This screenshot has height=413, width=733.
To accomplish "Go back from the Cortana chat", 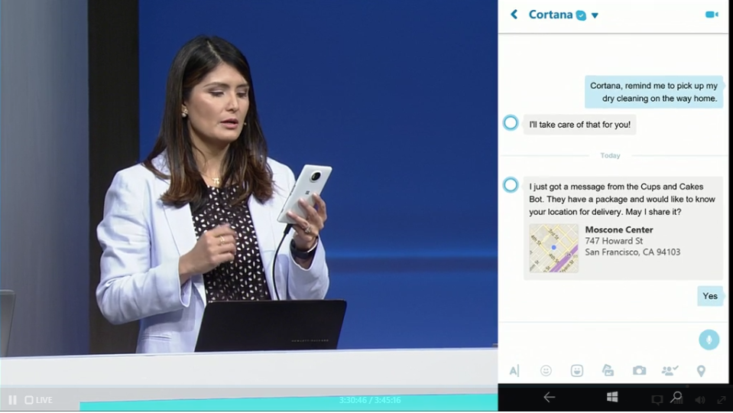I will (514, 15).
